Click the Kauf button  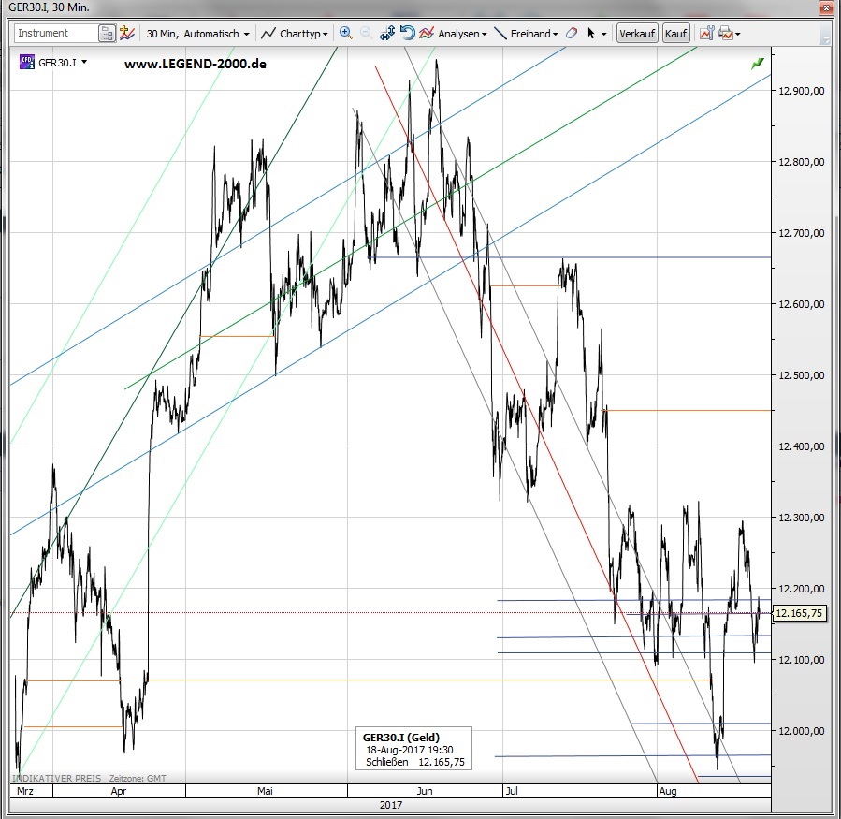[x=675, y=34]
